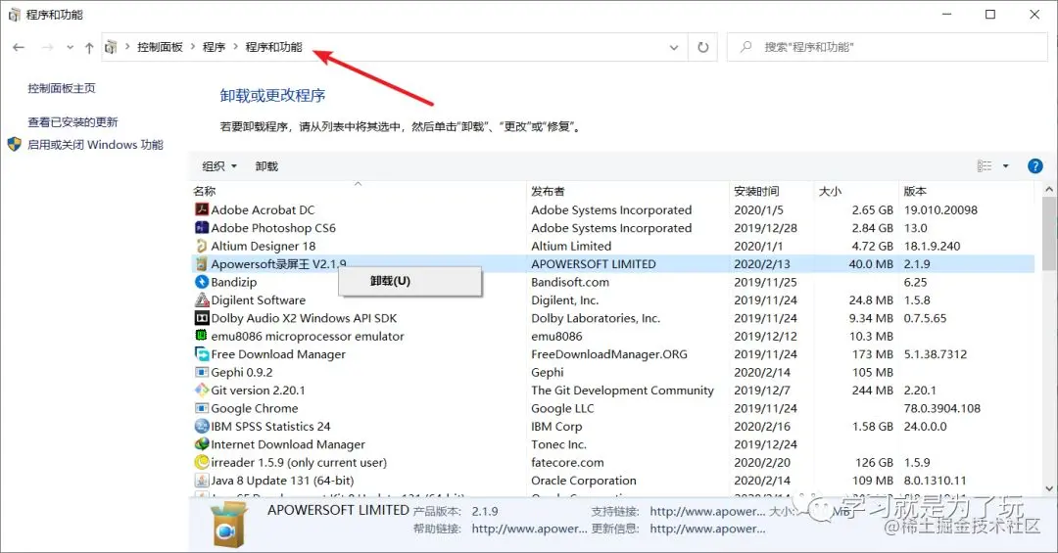Expand the address bar history dropdown
The height and width of the screenshot is (553, 1058).
pos(673,47)
